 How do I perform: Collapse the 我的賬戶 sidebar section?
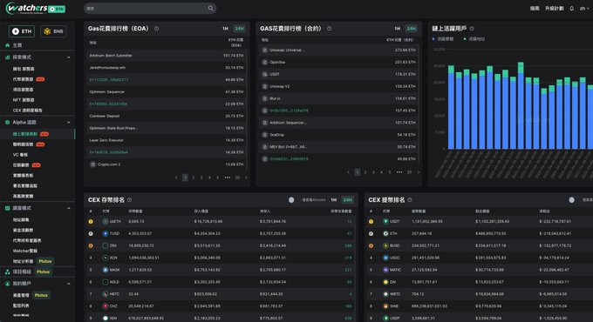click(68, 284)
